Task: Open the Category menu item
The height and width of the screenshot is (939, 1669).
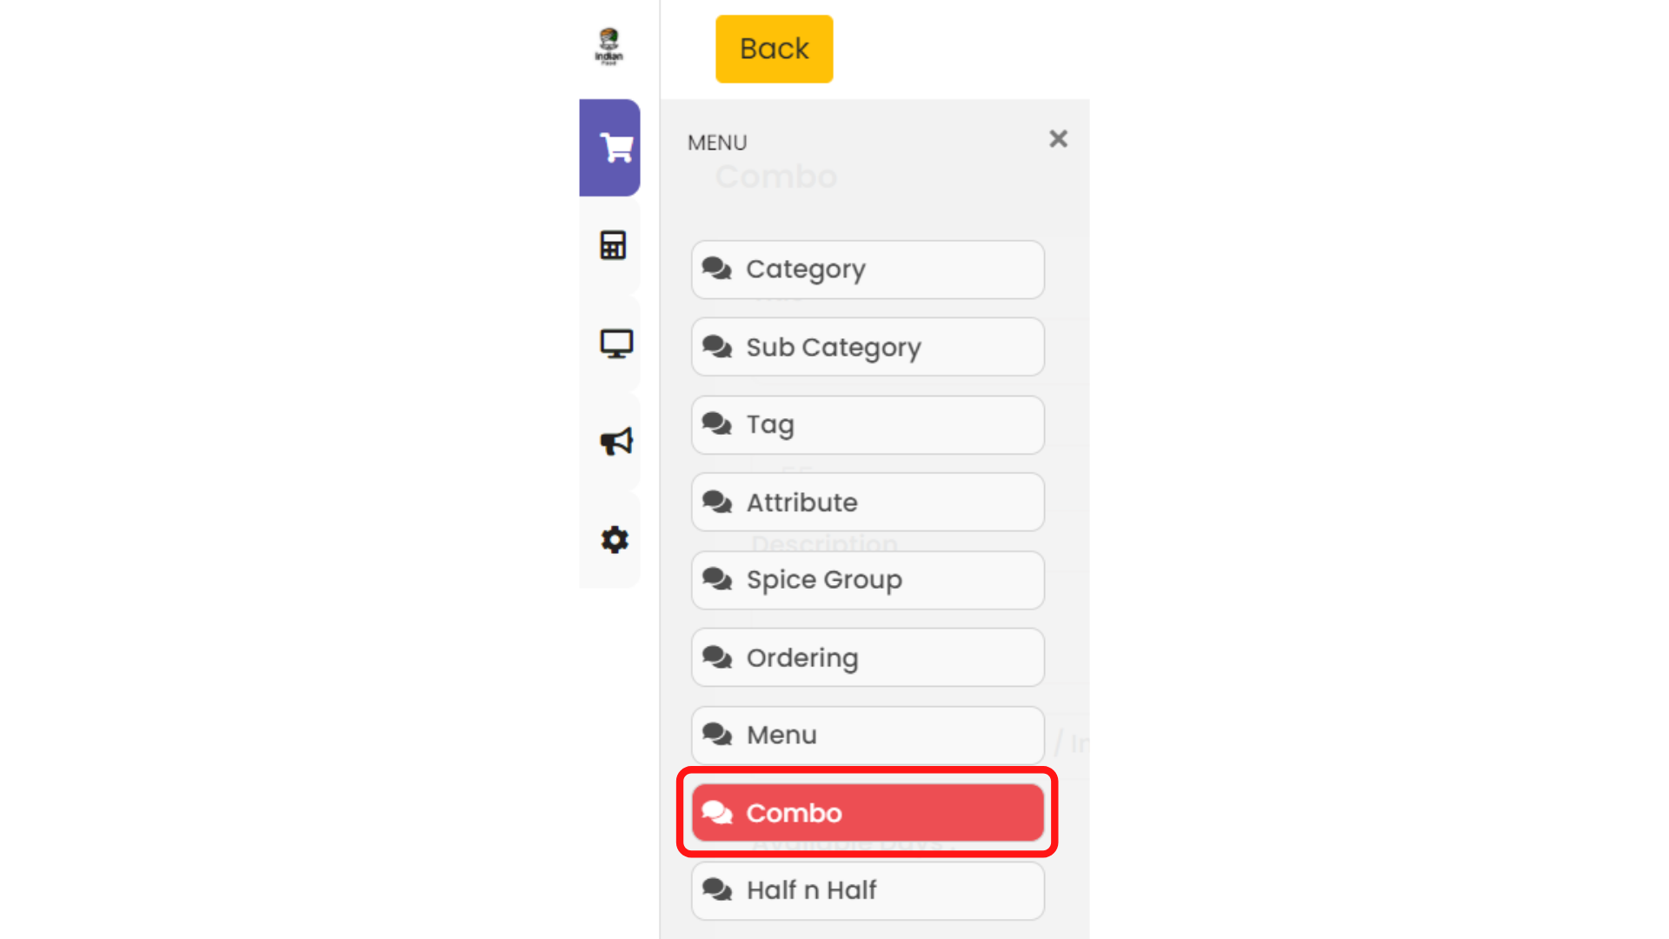Action: point(868,270)
